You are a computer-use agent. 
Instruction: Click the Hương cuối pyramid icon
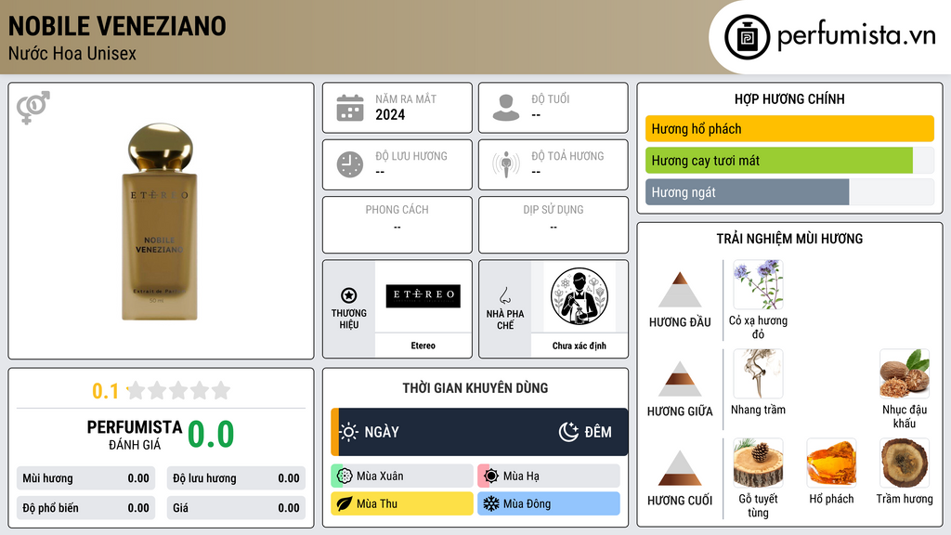pyautogui.click(x=680, y=468)
